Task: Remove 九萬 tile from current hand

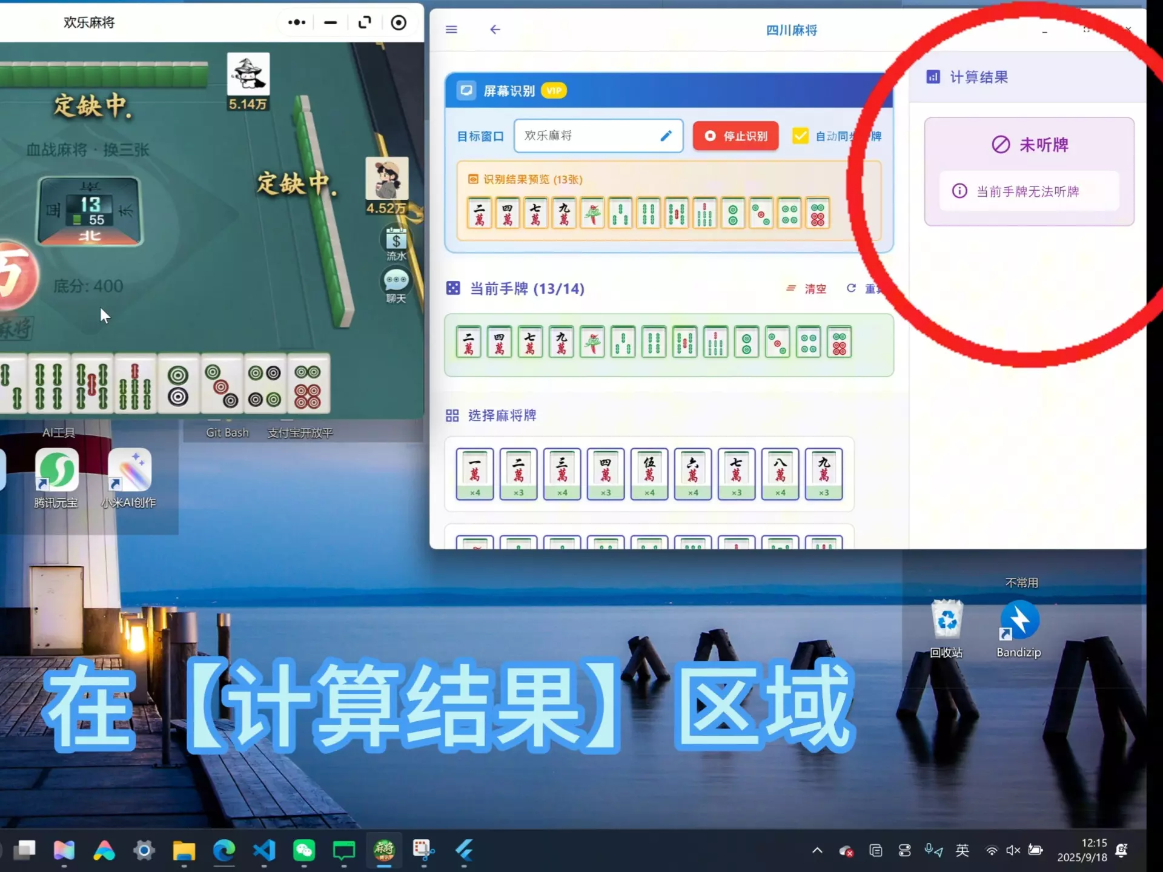Action: [x=561, y=342]
